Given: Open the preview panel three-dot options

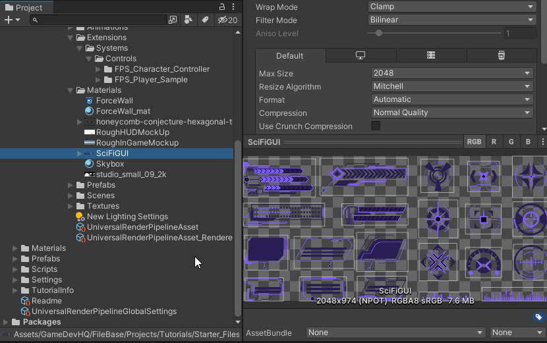Looking at the screenshot, I should tap(542, 142).
